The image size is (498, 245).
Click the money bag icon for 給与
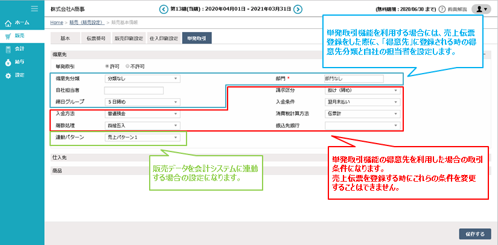(x=8, y=63)
